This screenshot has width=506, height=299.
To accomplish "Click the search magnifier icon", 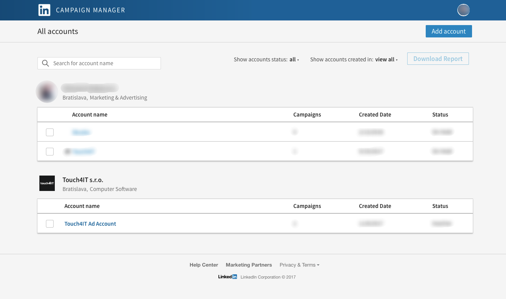I will [45, 63].
